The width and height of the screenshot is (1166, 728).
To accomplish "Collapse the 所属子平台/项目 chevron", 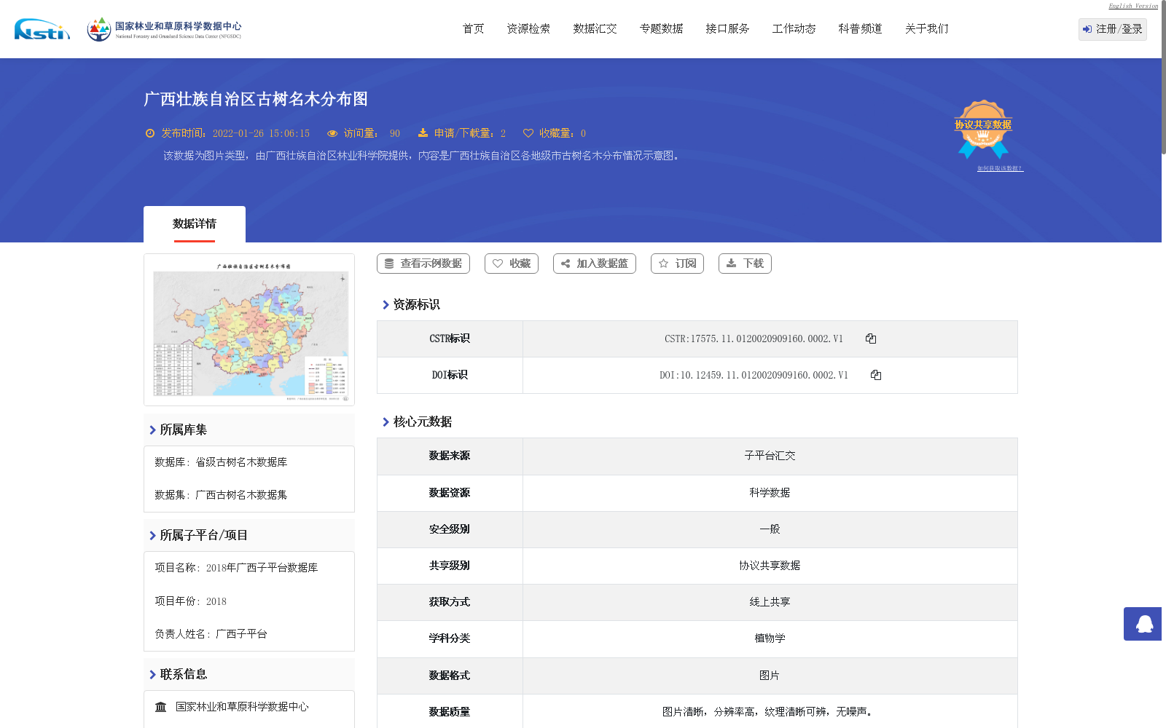I will (152, 536).
